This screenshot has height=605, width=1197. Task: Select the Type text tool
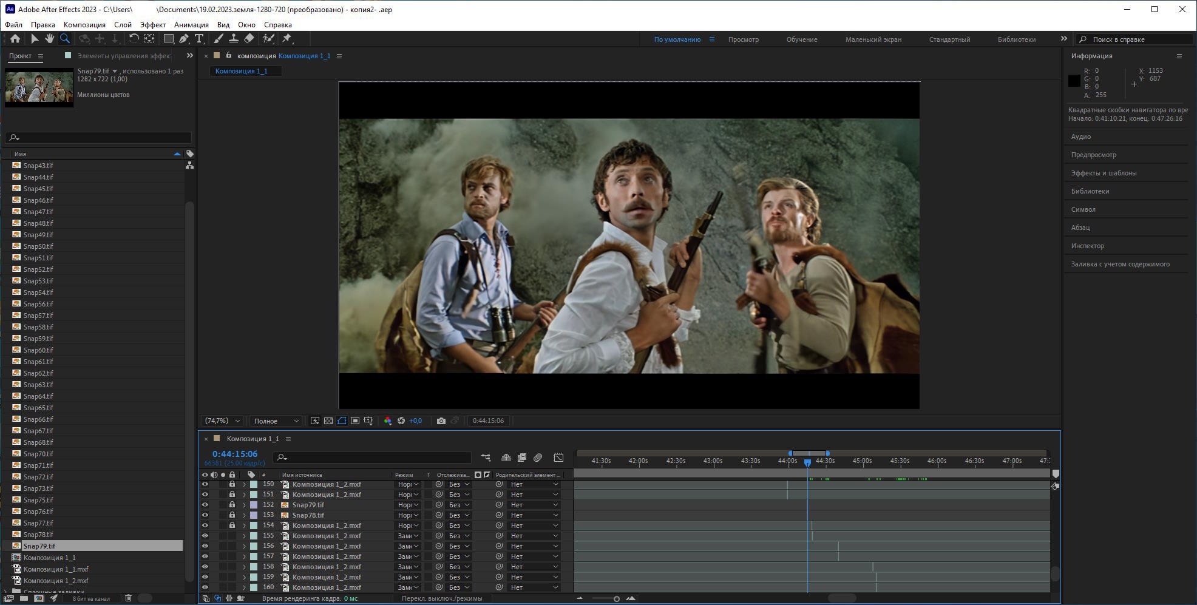[x=198, y=39]
